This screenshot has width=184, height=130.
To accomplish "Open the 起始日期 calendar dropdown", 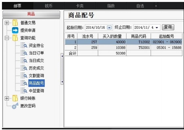I will point(109,28).
